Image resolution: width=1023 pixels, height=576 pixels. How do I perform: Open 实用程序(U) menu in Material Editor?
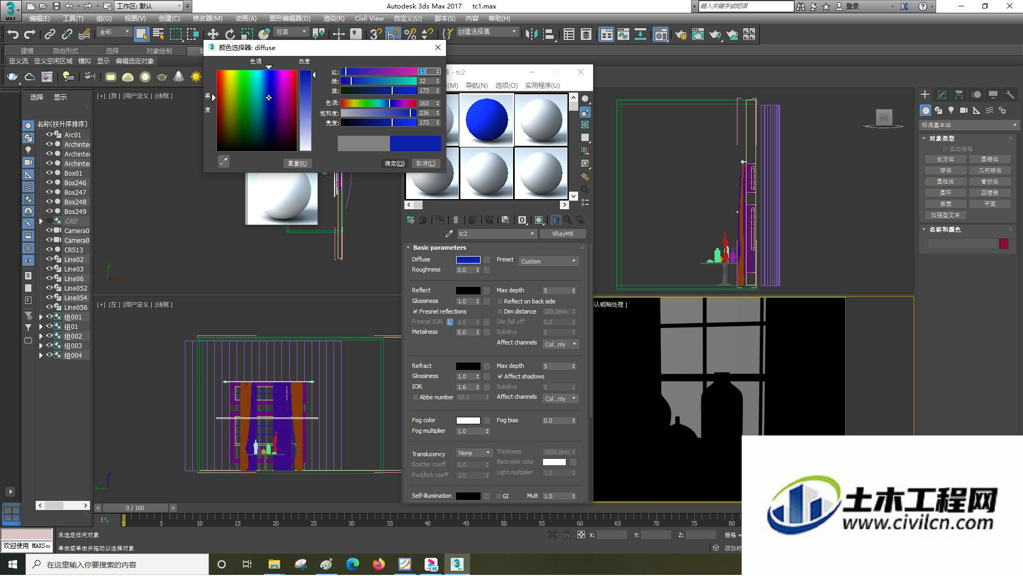(542, 85)
